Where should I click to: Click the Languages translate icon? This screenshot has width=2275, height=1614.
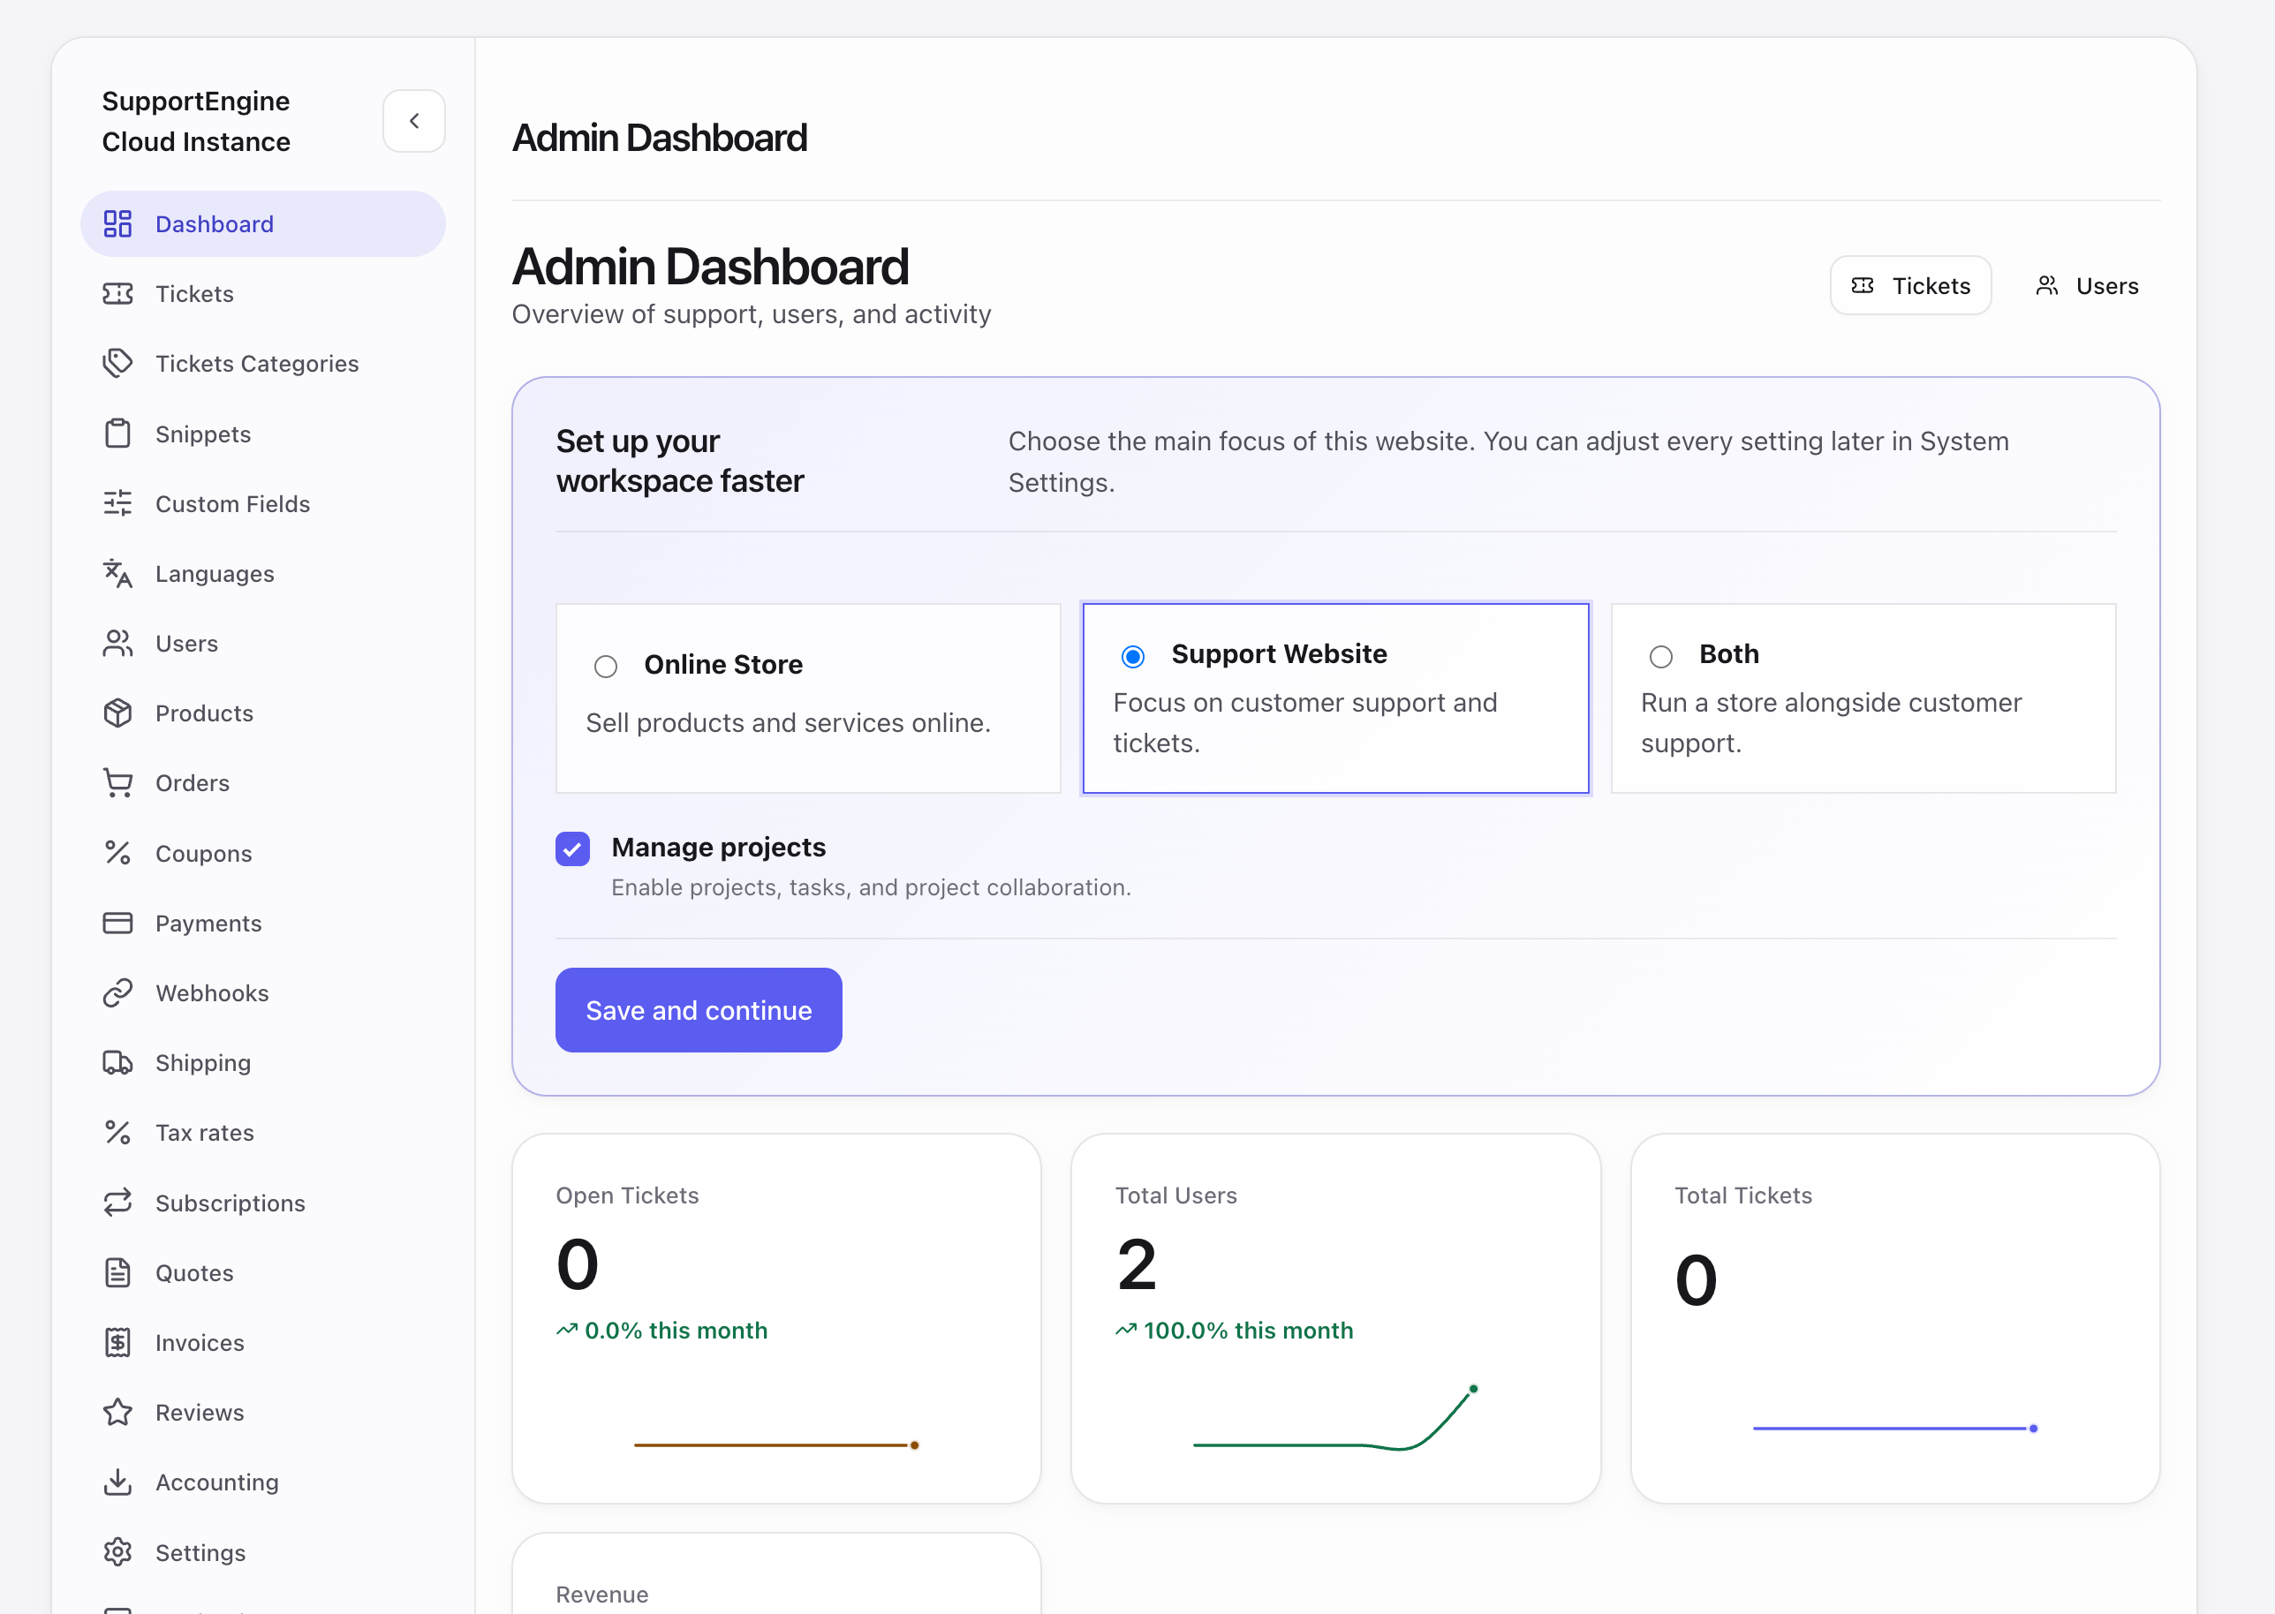[x=117, y=573]
